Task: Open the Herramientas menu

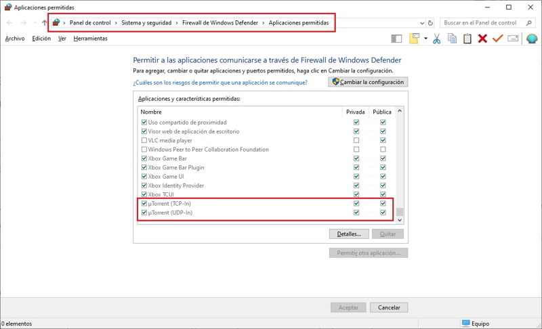Action: (x=90, y=39)
